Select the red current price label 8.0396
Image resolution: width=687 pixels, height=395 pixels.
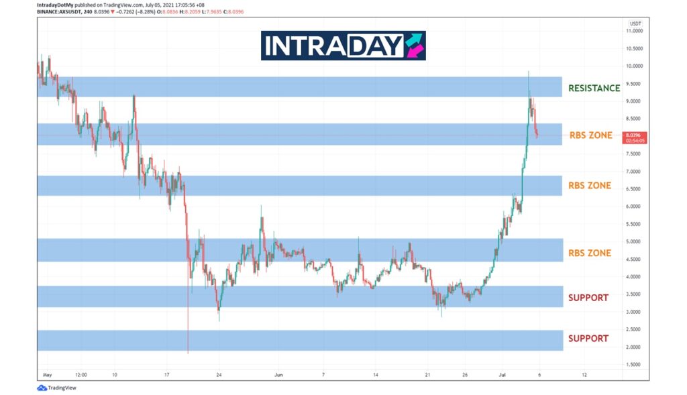[635, 135]
